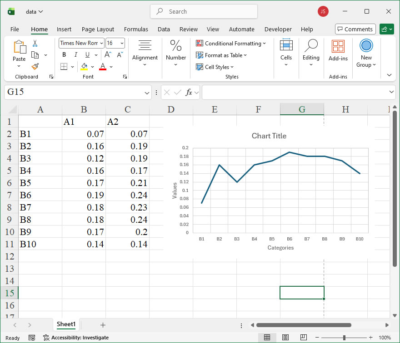The height and width of the screenshot is (343, 400).
Task: Click the Search box in title bar
Action: coord(204,11)
